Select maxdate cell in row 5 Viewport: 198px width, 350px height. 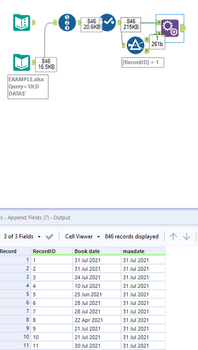pos(143,294)
